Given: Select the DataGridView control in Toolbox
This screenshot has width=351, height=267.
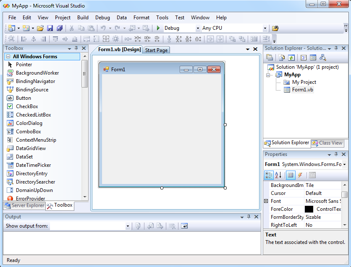Looking at the screenshot, I should [31, 148].
